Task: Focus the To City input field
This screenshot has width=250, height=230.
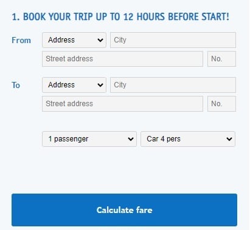Action: pos(173,85)
